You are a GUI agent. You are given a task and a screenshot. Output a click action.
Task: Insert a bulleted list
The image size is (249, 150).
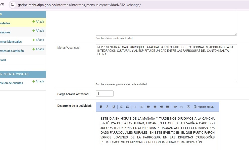[x=127, y=107]
